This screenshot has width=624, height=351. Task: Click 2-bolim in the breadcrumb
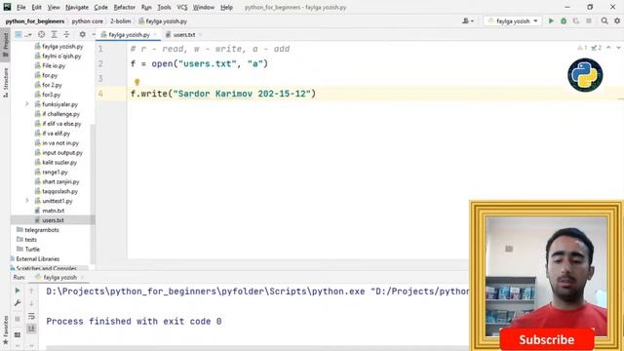pos(121,21)
